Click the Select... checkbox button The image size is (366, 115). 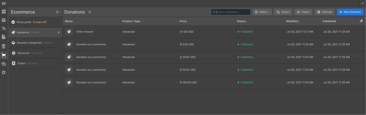[262, 12]
